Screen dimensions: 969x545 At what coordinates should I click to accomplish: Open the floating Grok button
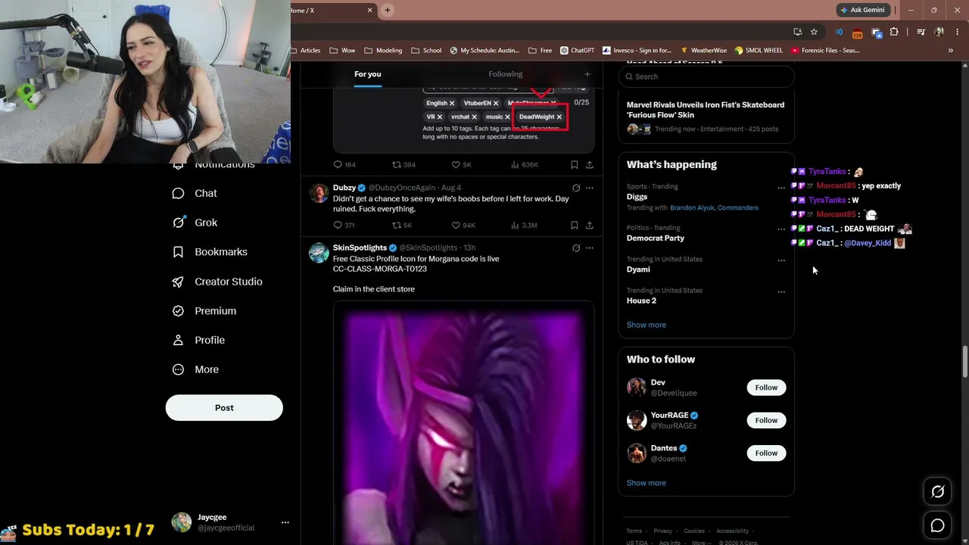click(937, 492)
